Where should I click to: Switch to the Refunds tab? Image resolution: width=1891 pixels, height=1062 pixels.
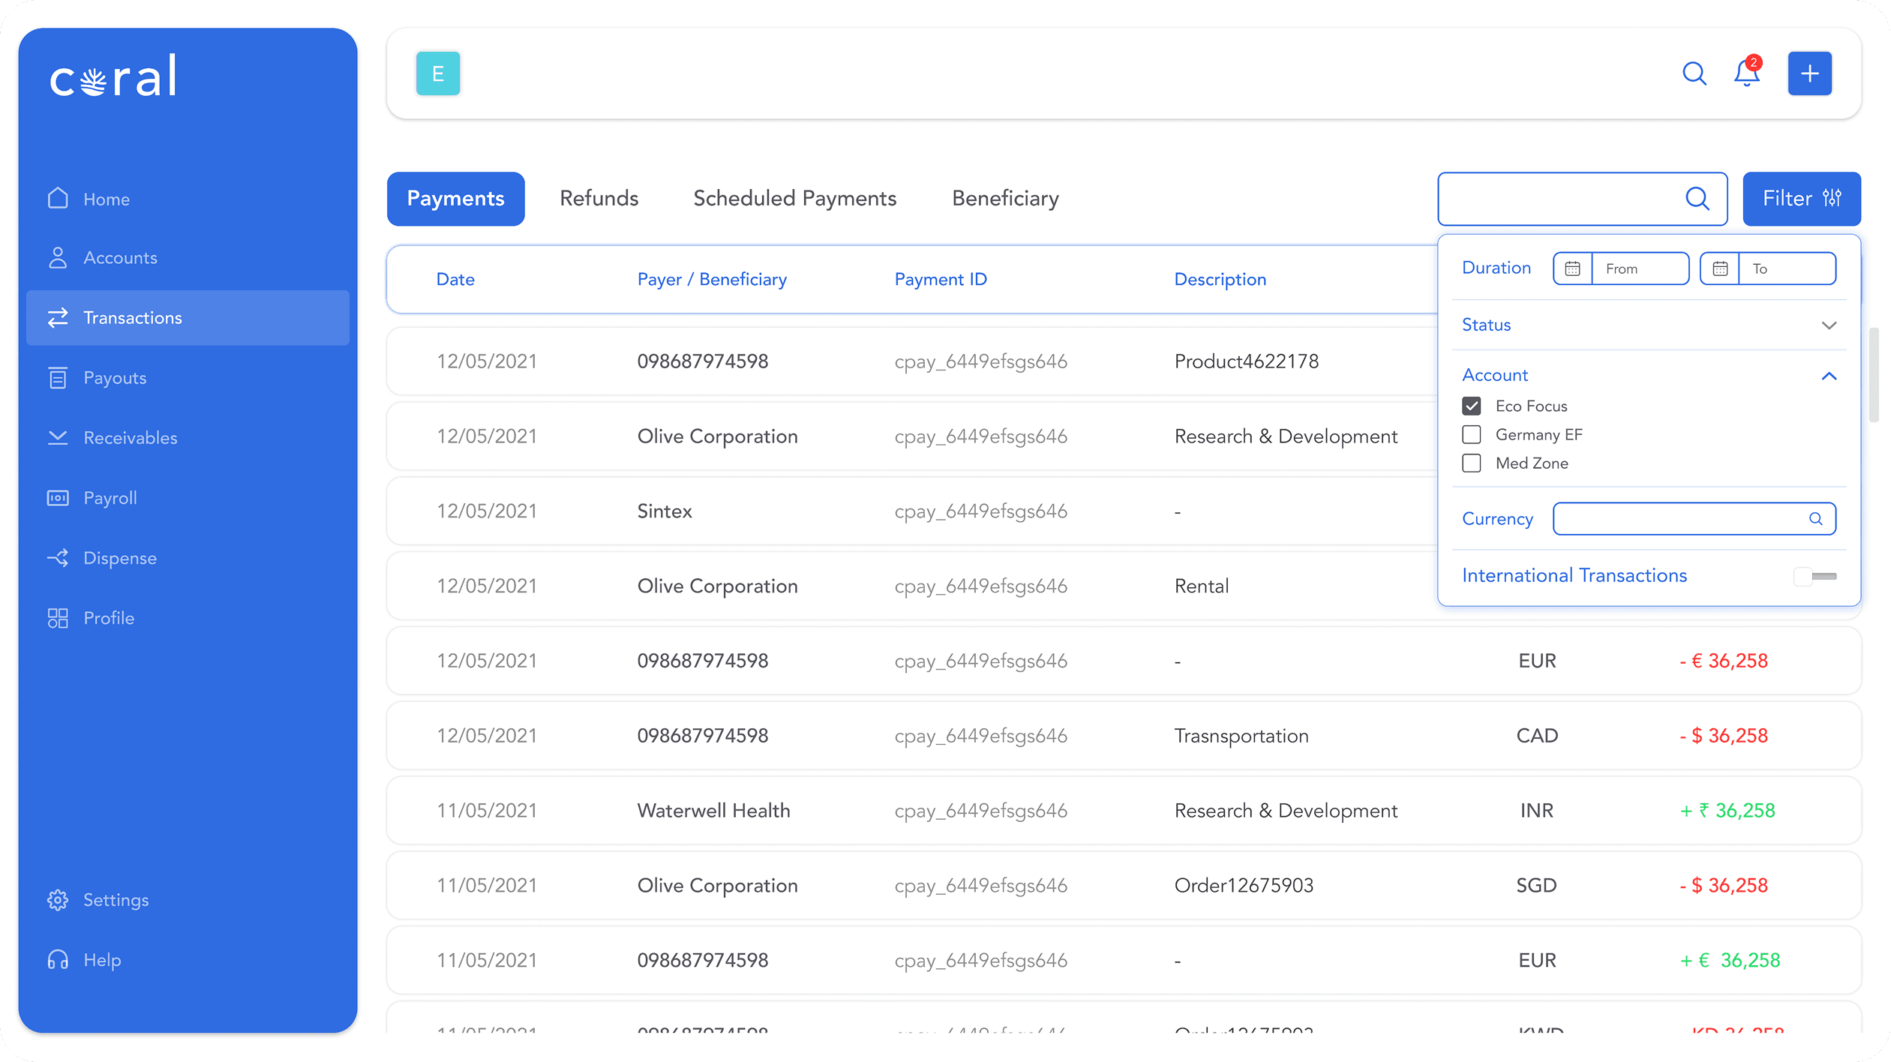(x=599, y=199)
